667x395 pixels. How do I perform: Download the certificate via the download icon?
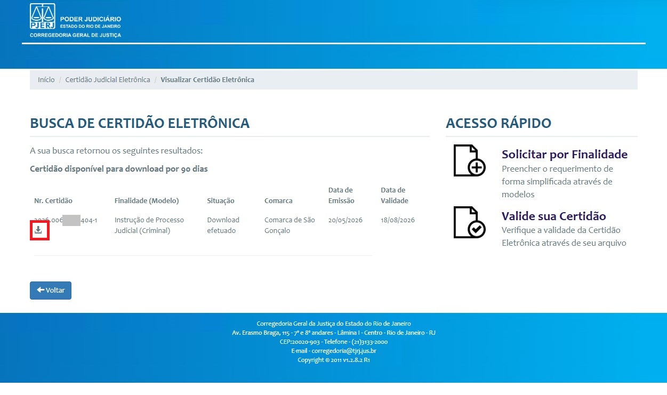click(38, 230)
